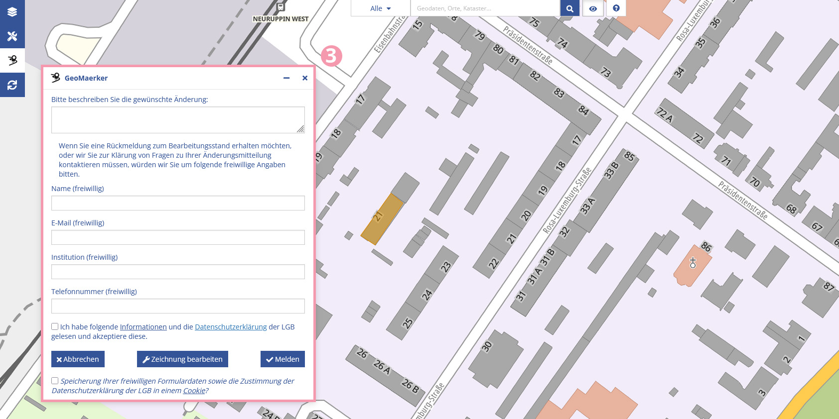Check the privacy acceptance checkbox
The height and width of the screenshot is (419, 839).
tap(55, 326)
